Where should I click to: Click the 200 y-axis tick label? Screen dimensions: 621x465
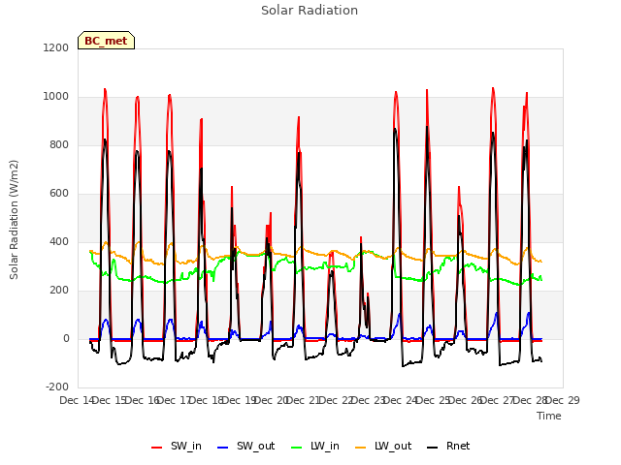pyautogui.click(x=59, y=291)
